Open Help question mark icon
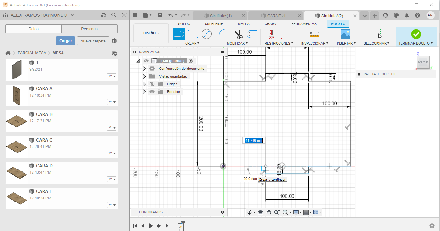Screen dimensions: 440x231 pyautogui.click(x=417, y=15)
